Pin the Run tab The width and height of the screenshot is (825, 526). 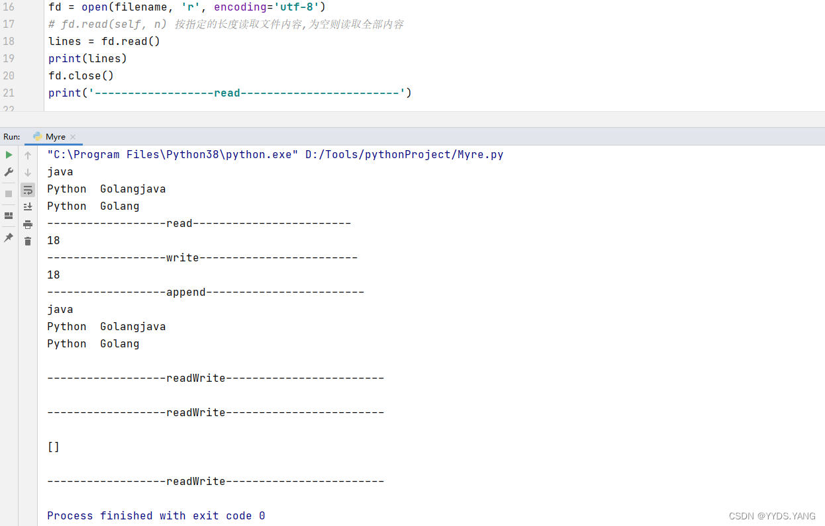9,238
